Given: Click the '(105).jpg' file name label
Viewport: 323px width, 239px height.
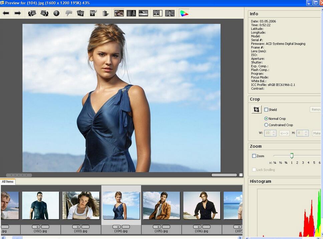Looking at the screenshot, I should (161, 231).
